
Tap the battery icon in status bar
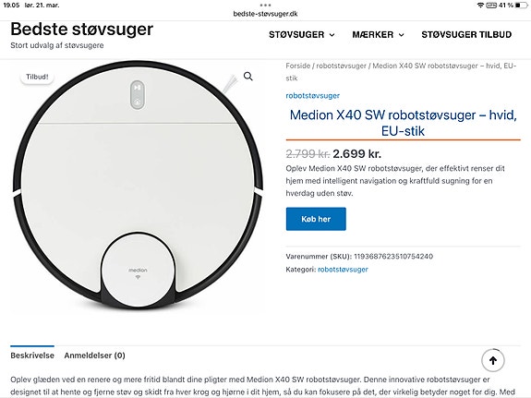point(521,6)
